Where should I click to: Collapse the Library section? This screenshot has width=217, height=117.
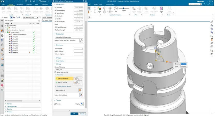[x=55, y=64]
